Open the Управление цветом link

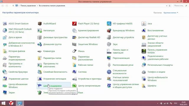(18, 79)
